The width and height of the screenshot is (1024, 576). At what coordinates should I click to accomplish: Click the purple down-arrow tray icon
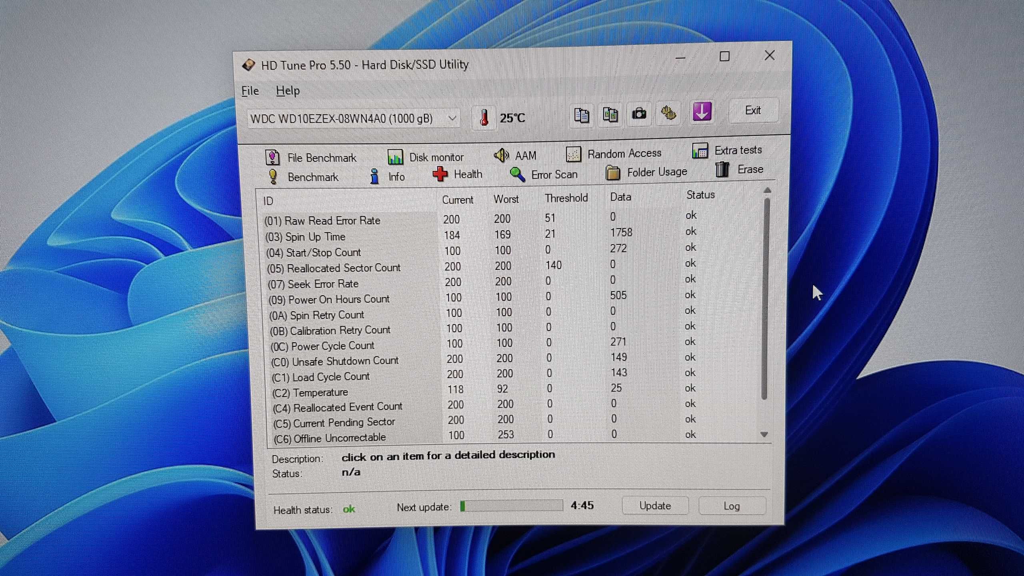[x=702, y=111]
